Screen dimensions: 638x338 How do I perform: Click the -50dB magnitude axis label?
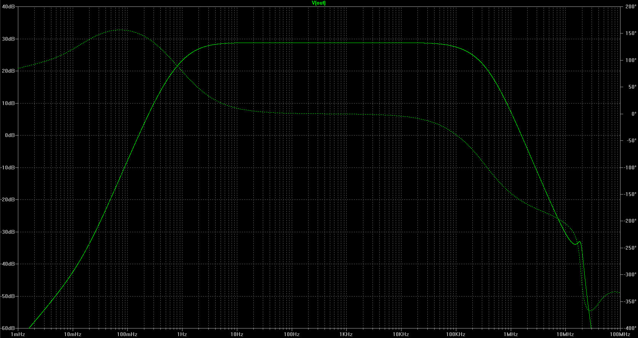[x=7, y=296]
